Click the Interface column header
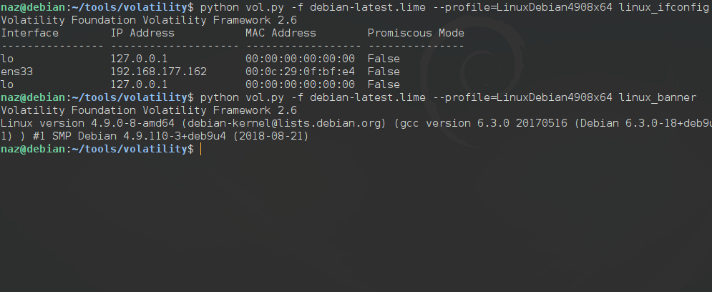The image size is (712, 292). point(29,33)
